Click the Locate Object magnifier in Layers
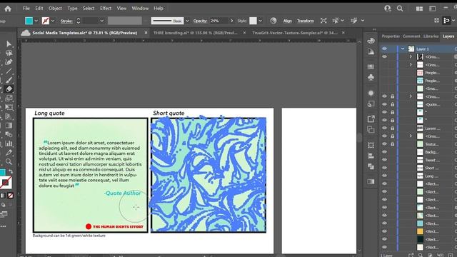The image size is (457, 257). (x=421, y=255)
